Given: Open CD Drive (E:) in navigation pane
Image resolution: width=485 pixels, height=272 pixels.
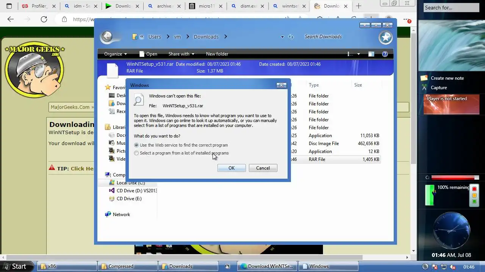Looking at the screenshot, I should 125,199.
